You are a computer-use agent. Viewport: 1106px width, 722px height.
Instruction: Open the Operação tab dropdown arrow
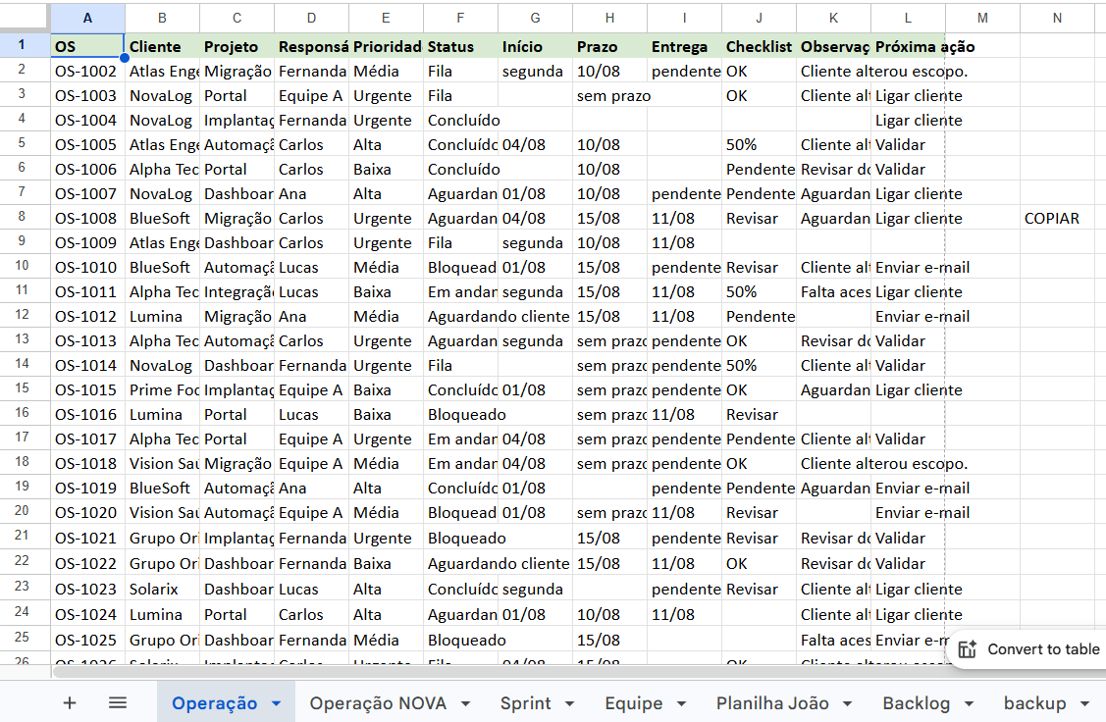277,703
